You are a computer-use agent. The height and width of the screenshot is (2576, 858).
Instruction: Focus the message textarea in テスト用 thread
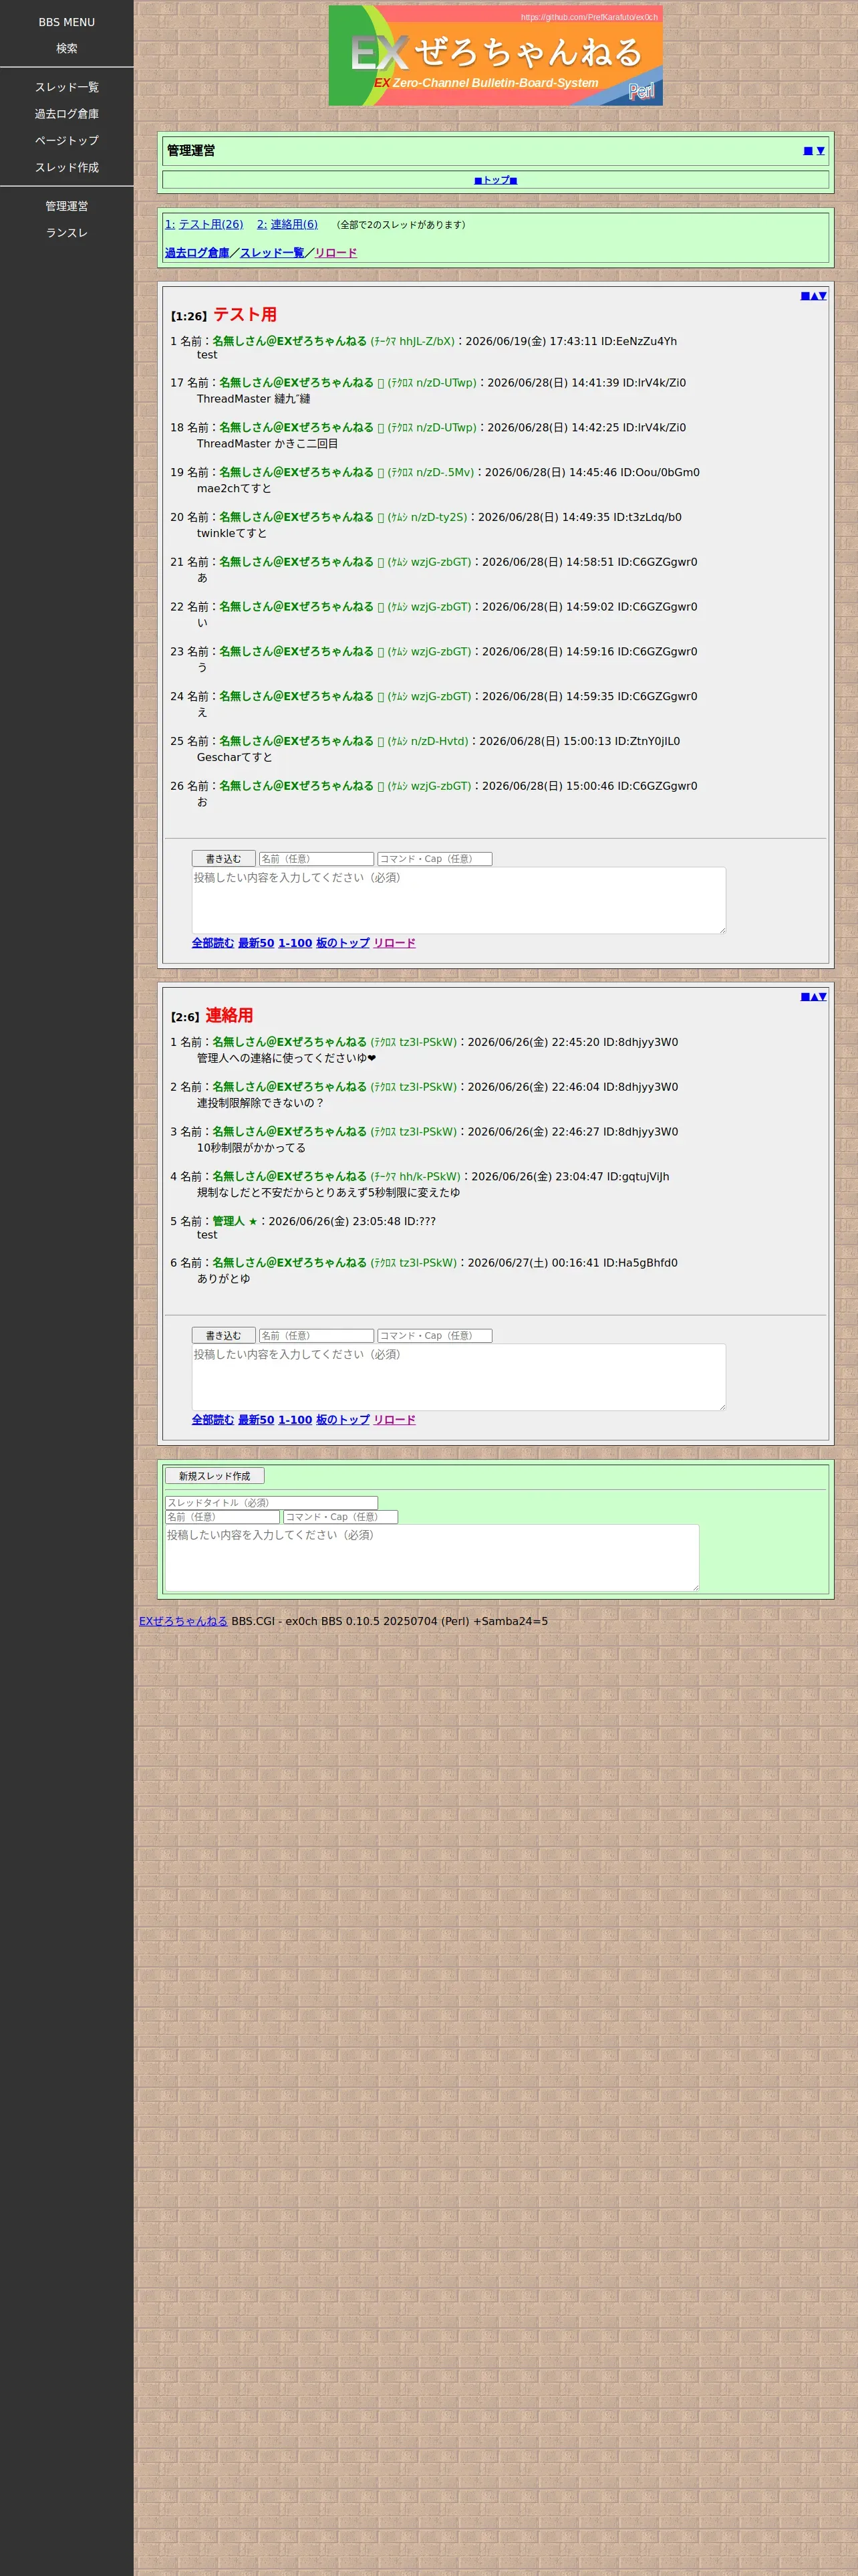(458, 900)
